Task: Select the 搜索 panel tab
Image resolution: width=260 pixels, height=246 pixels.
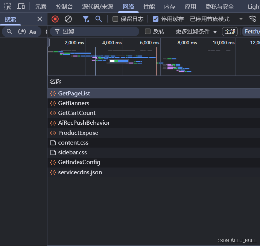Action: pyautogui.click(x=10, y=20)
